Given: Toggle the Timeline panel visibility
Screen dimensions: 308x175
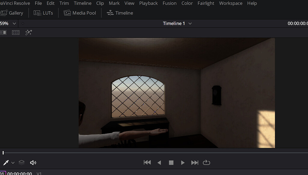Looking at the screenshot, I should (120, 13).
